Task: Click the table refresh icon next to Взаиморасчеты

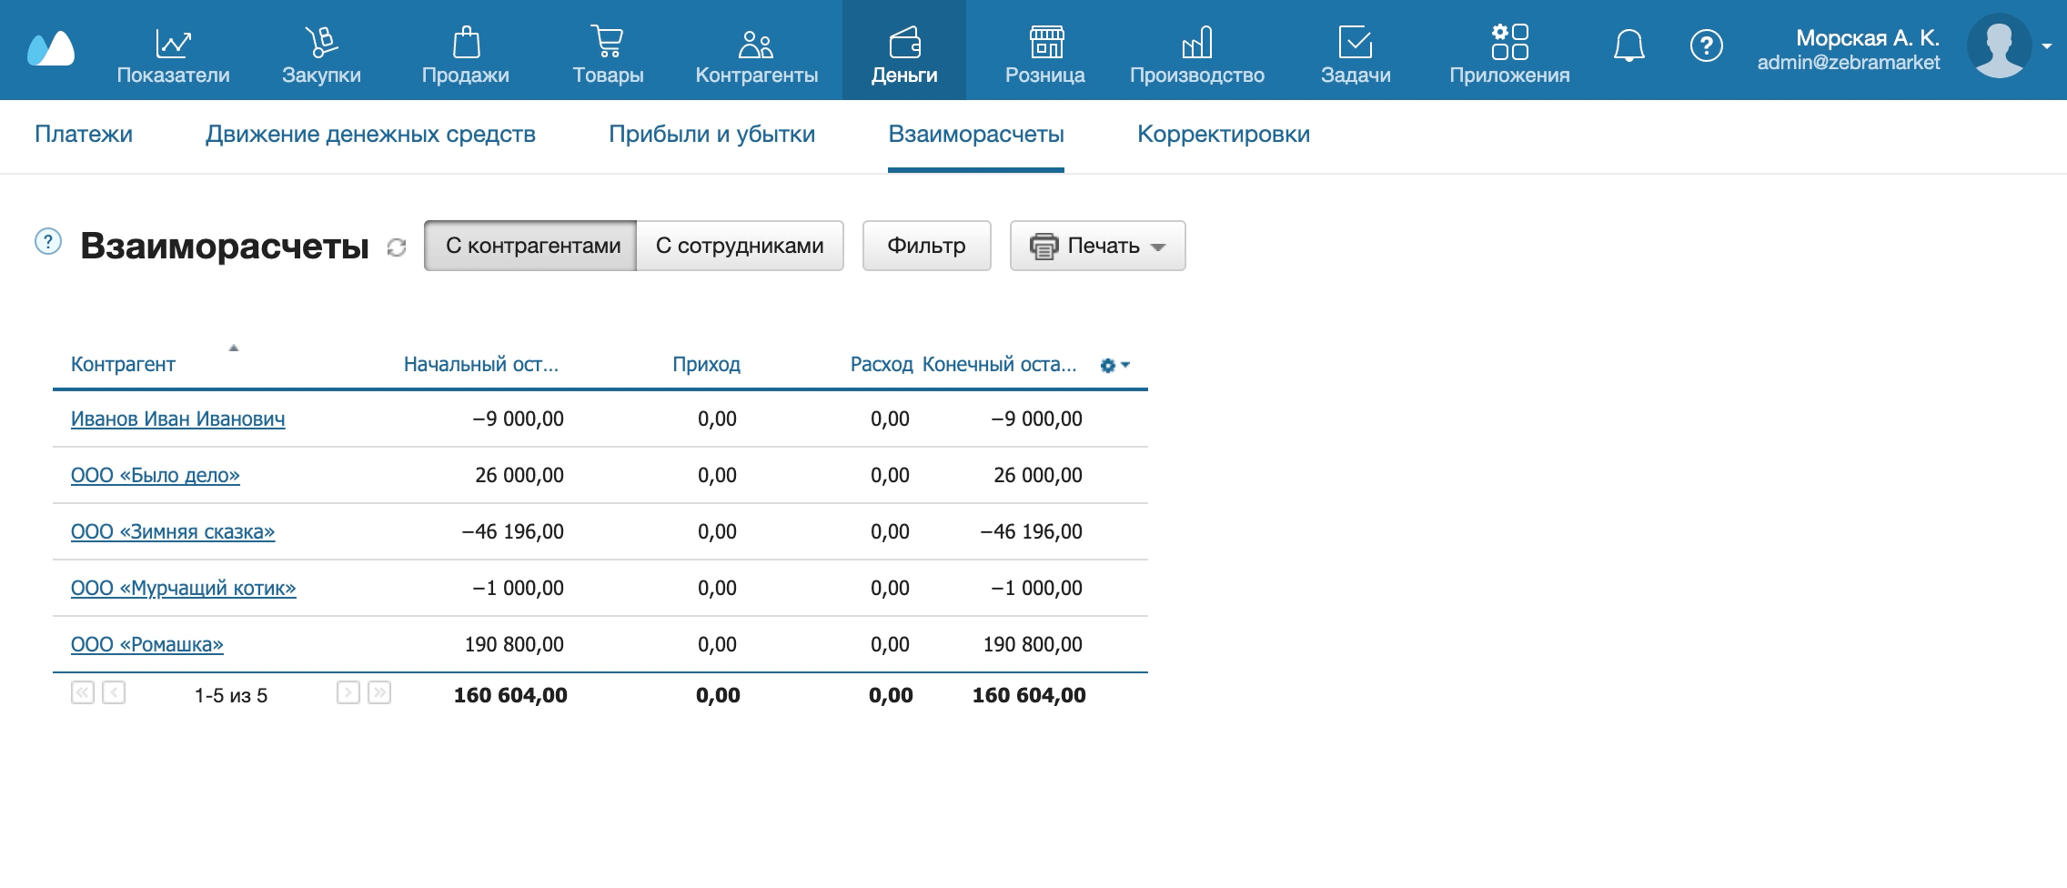Action: point(395,247)
